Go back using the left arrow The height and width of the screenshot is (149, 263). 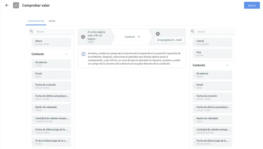(x=7, y=5)
